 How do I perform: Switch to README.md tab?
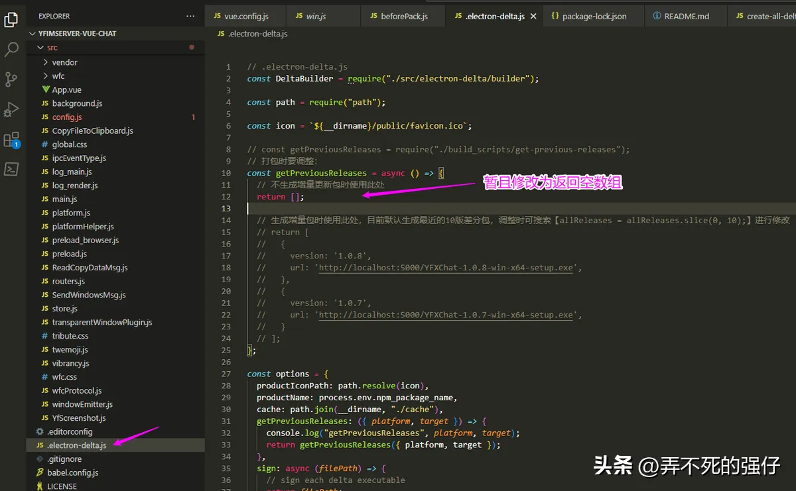pyautogui.click(x=686, y=16)
